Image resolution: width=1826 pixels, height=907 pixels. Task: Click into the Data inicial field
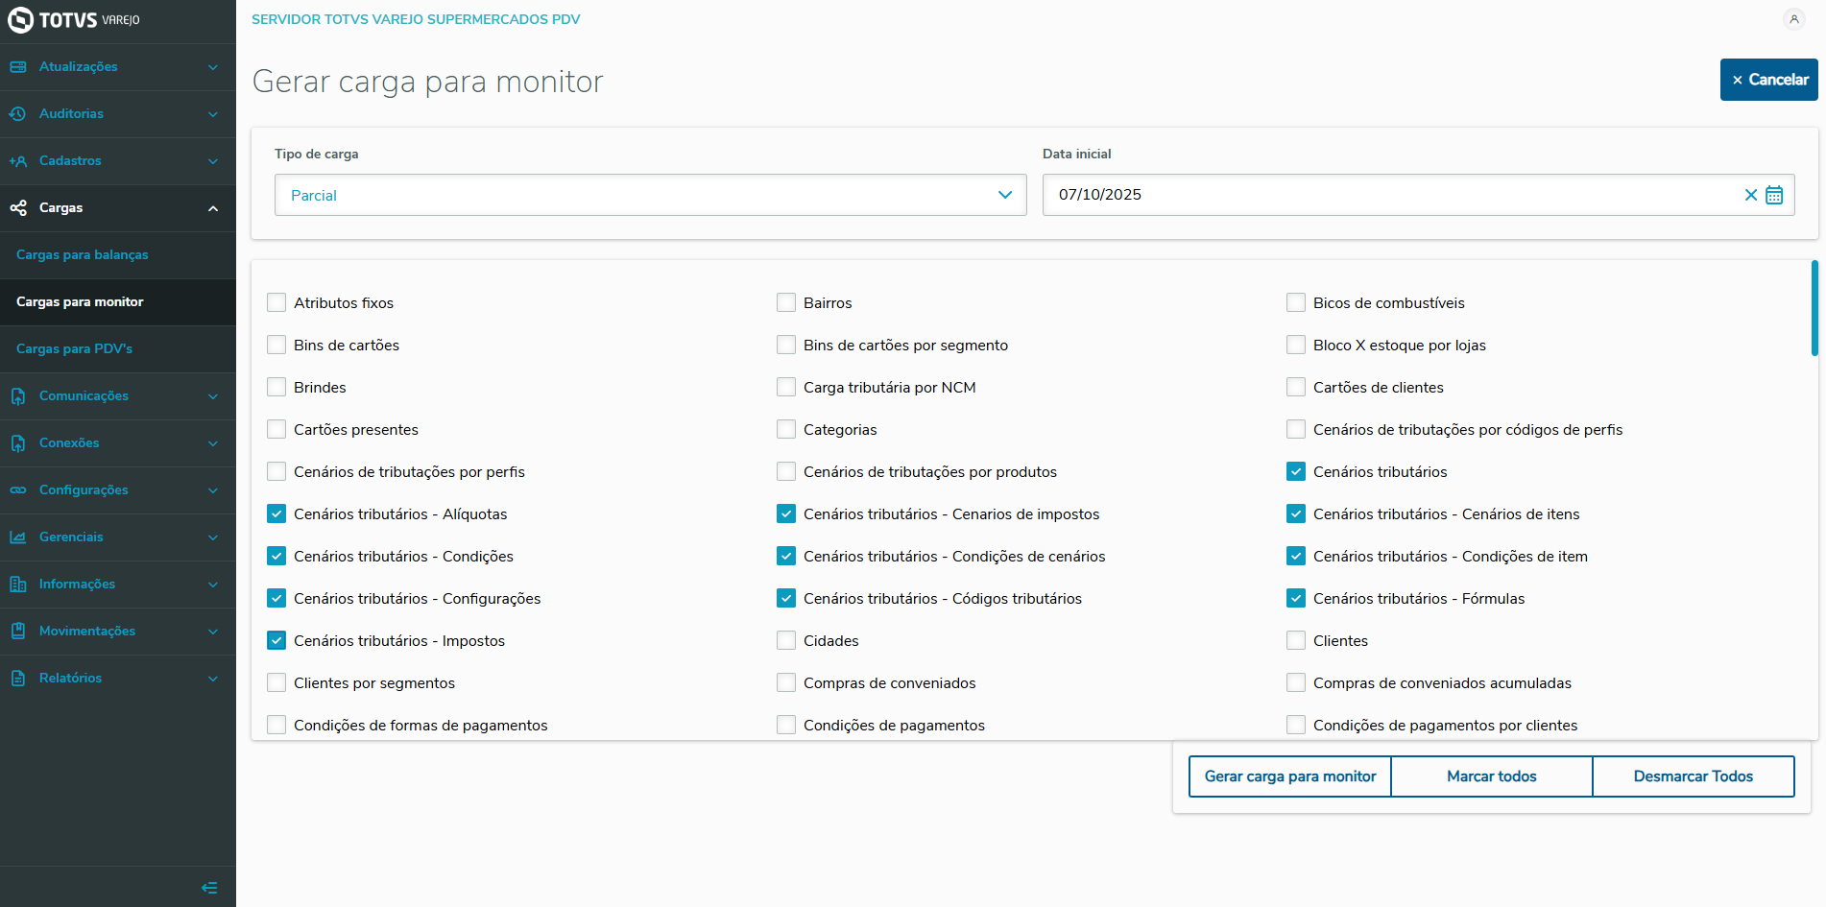click(1392, 195)
